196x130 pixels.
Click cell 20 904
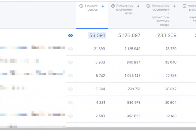tap(171, 103)
